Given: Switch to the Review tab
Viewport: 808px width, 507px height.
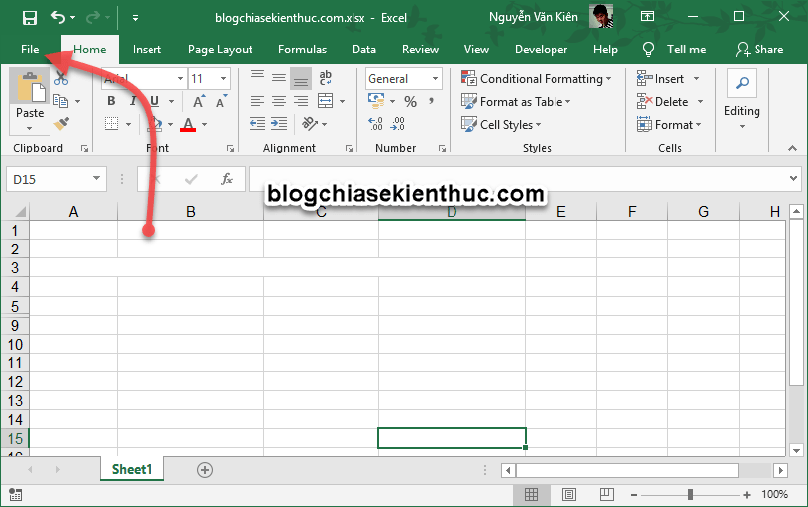Looking at the screenshot, I should click(x=421, y=50).
